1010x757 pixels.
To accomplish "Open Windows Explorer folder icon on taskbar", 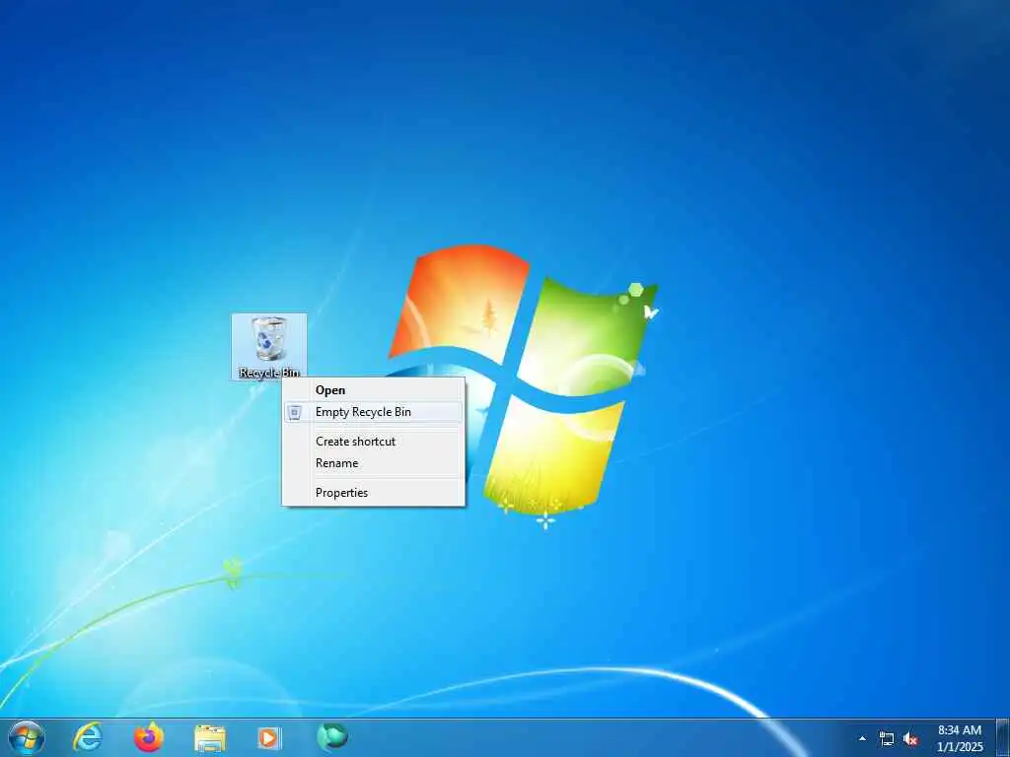I will coord(210,738).
